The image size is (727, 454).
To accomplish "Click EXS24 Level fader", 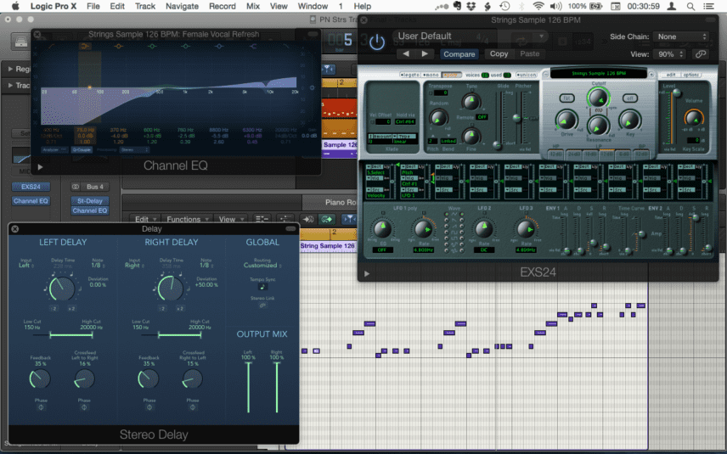I will coord(675,93).
